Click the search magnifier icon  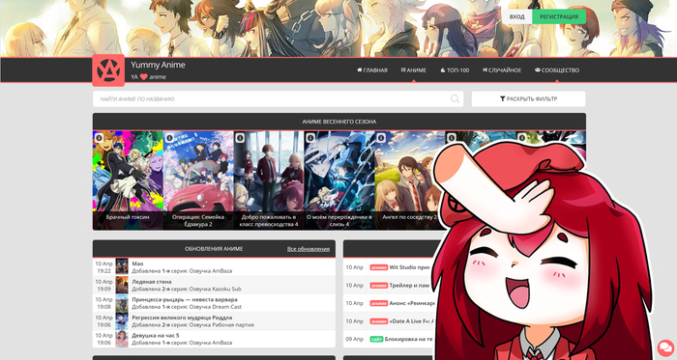click(455, 99)
